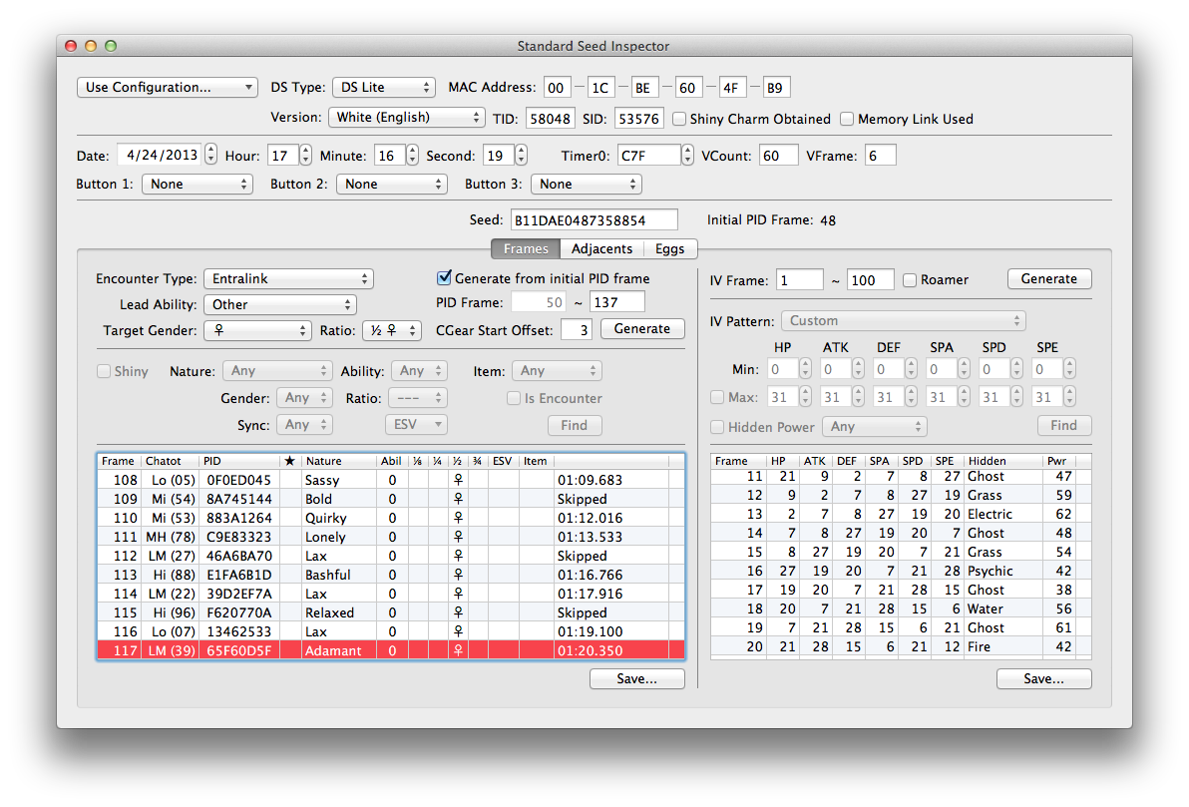
Task: Click the PID Frame end field 137
Action: (x=616, y=302)
